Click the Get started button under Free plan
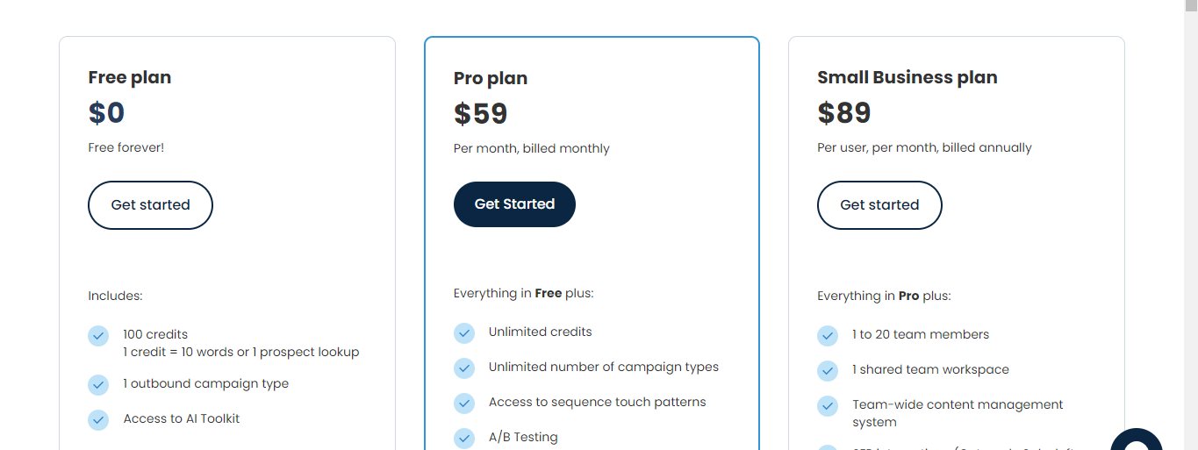 (150, 205)
